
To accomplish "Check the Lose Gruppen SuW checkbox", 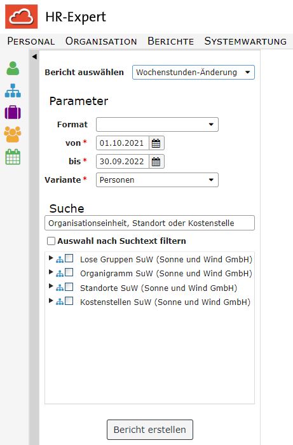I will click(69, 258).
